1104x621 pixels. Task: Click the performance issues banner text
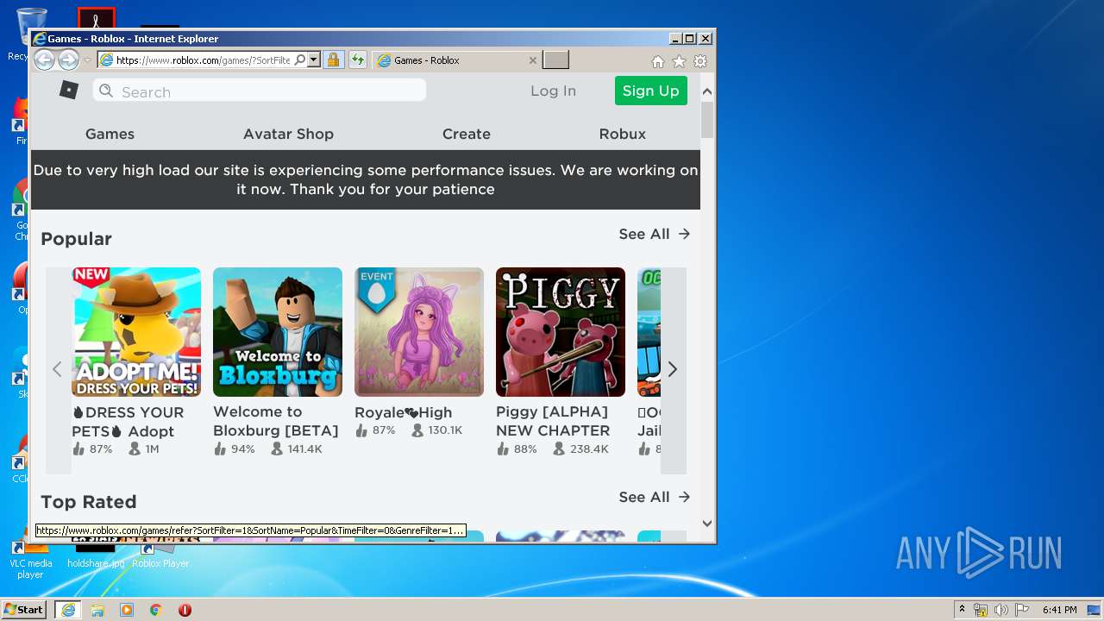[x=366, y=179]
